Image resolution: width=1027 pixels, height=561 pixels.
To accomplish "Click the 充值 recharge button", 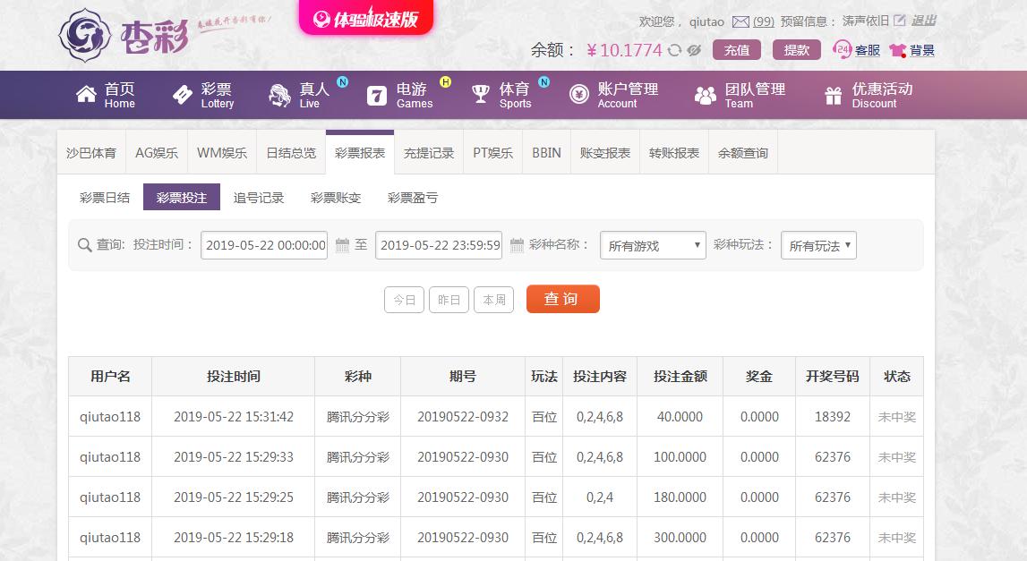I will tap(737, 50).
